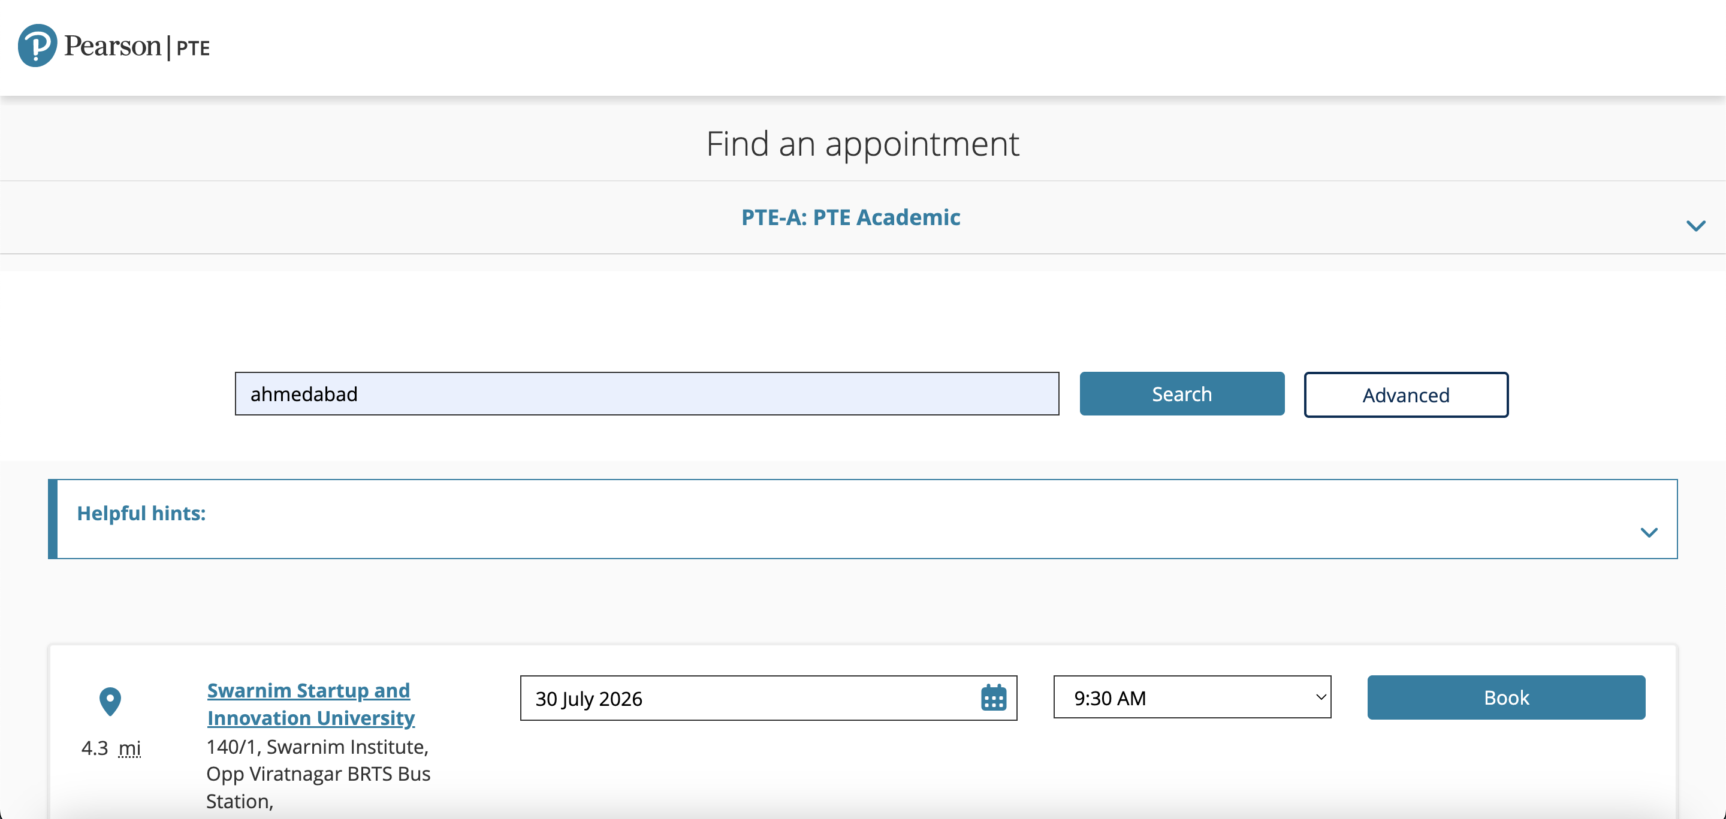Expand the PTE-A: PTE Academic chevron
Image resolution: width=1726 pixels, height=819 pixels.
[x=1695, y=226]
